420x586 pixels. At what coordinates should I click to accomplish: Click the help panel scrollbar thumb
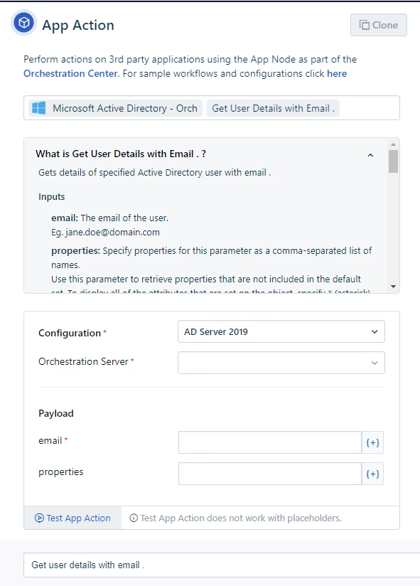click(393, 161)
